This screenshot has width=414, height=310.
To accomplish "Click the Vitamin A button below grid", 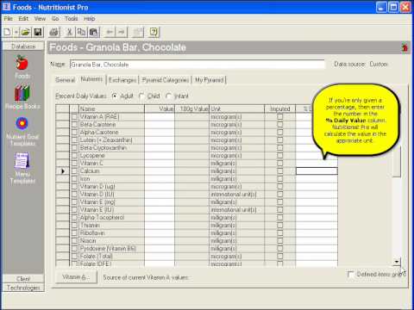I will click(76, 277).
